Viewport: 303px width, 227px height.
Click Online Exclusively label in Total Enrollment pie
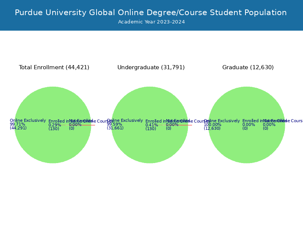(x=28, y=121)
